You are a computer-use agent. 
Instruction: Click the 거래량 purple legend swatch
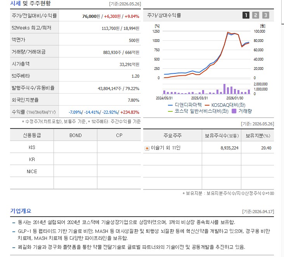click(x=234, y=111)
